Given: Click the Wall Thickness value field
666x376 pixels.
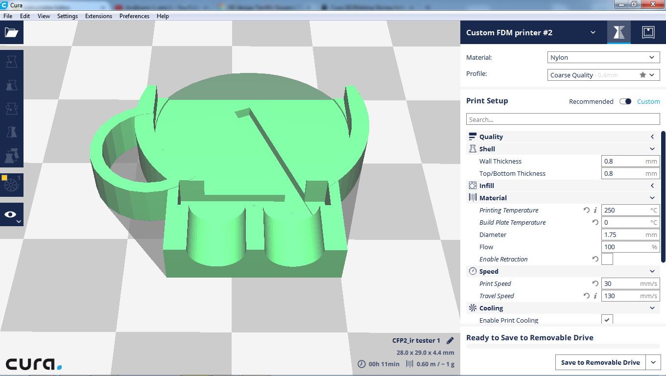Looking at the screenshot, I should (x=630, y=161).
